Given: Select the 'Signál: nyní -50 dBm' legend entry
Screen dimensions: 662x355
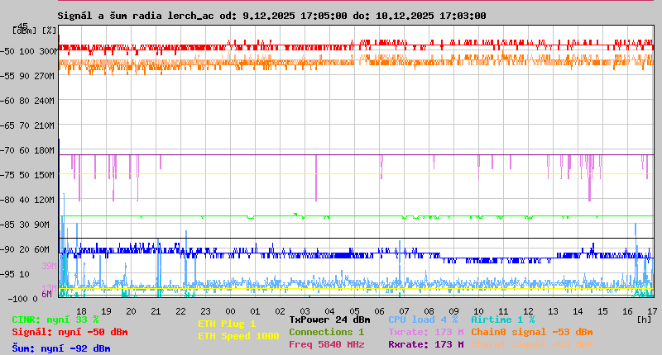Looking at the screenshot, I should coord(70,332).
